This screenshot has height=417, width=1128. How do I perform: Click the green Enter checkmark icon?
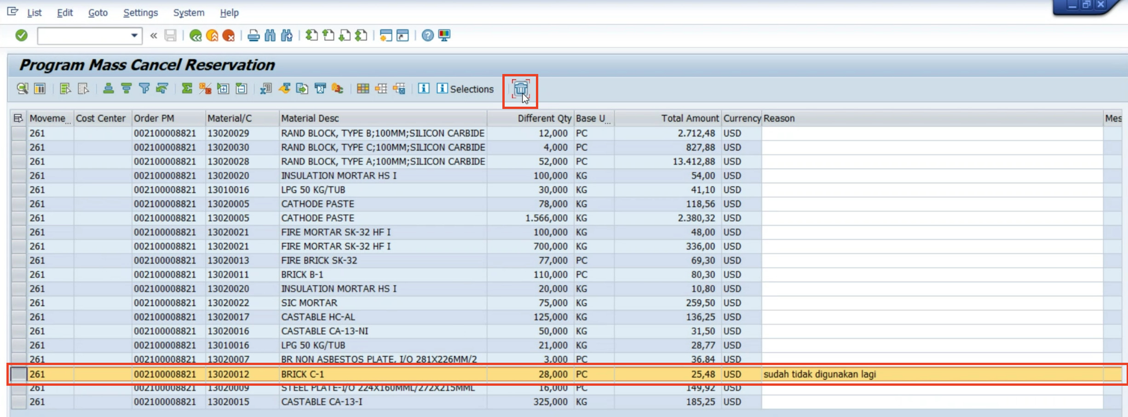click(21, 35)
